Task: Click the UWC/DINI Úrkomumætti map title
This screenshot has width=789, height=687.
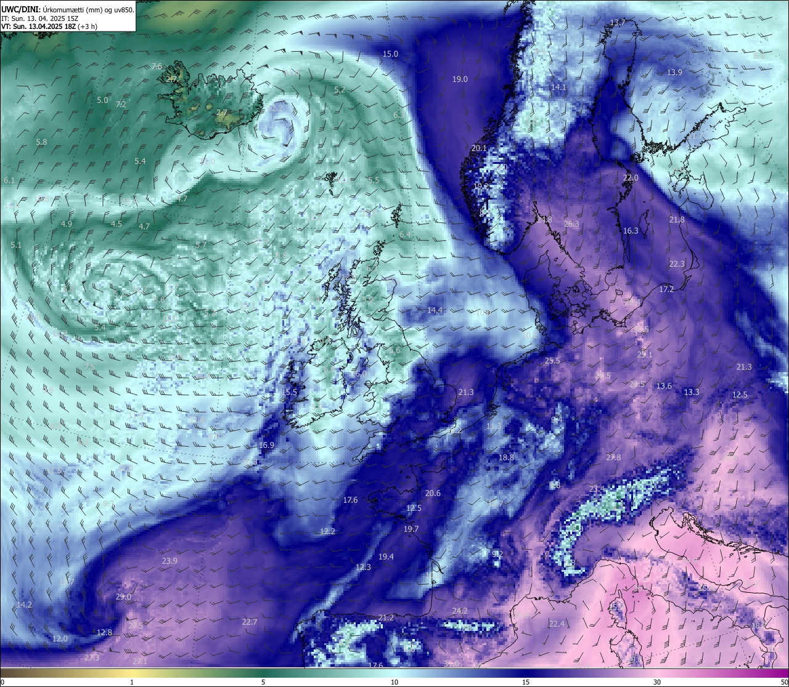Action: [68, 9]
